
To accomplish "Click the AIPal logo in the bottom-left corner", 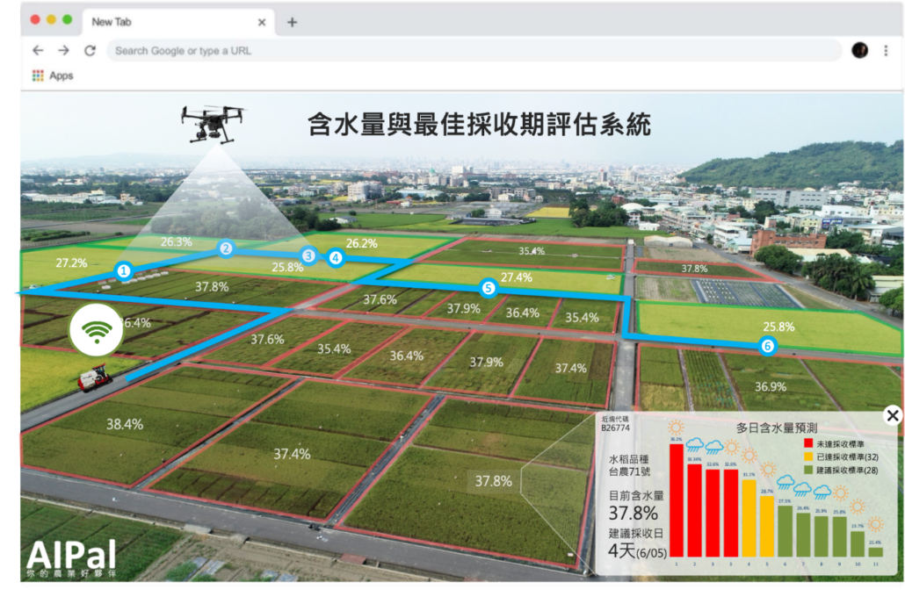I will pyautogui.click(x=70, y=556).
